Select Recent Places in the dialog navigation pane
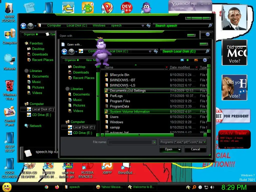256x192 pixels. (x=84, y=78)
